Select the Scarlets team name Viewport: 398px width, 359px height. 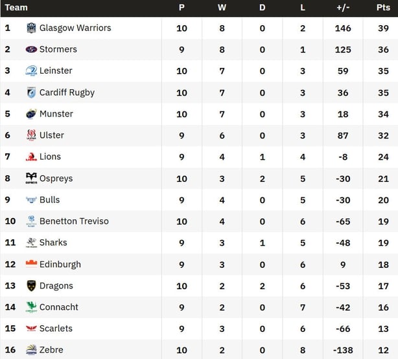(x=56, y=329)
